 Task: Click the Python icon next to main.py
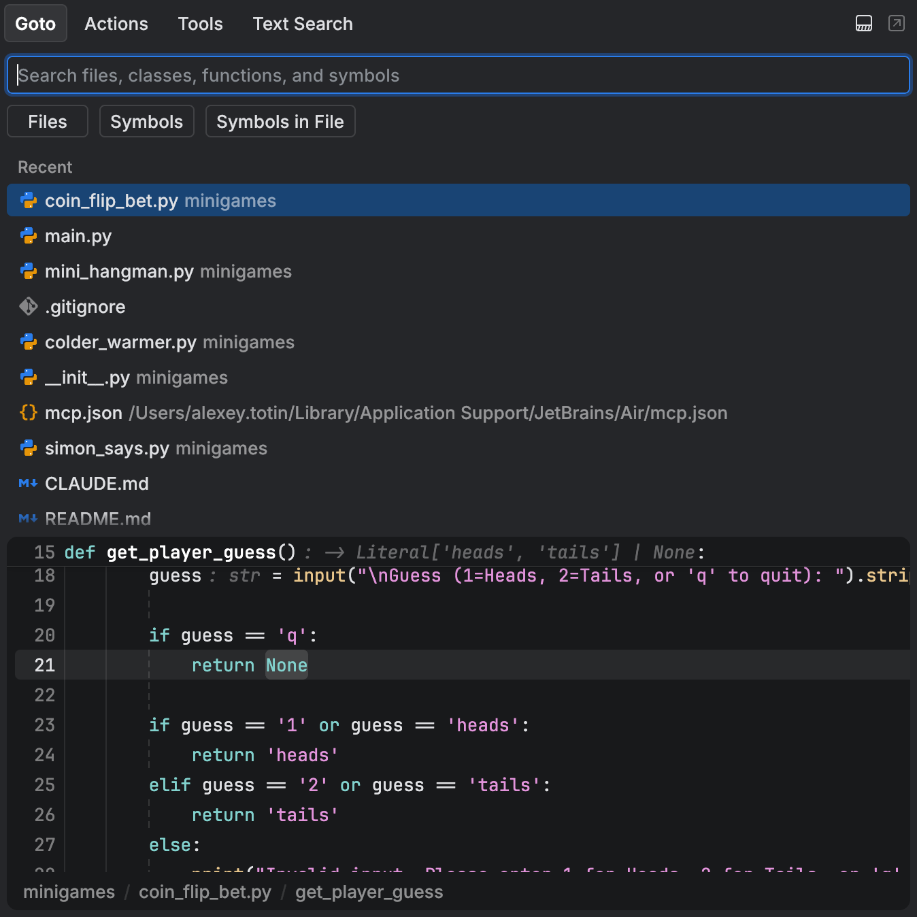(29, 236)
